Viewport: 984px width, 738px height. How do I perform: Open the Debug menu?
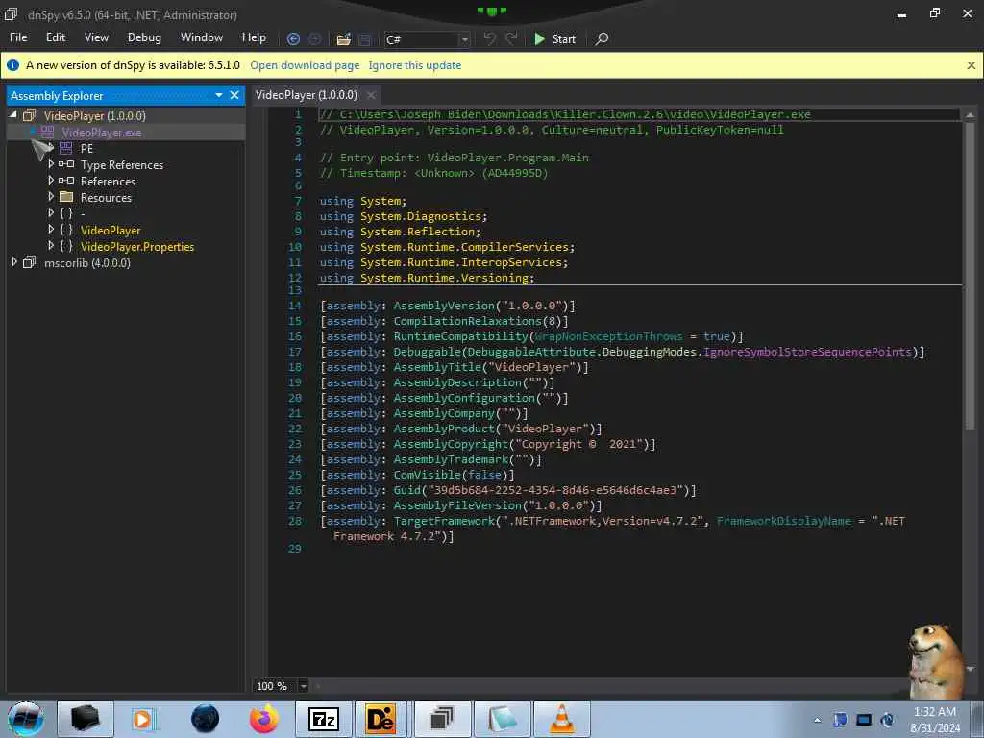tap(144, 37)
